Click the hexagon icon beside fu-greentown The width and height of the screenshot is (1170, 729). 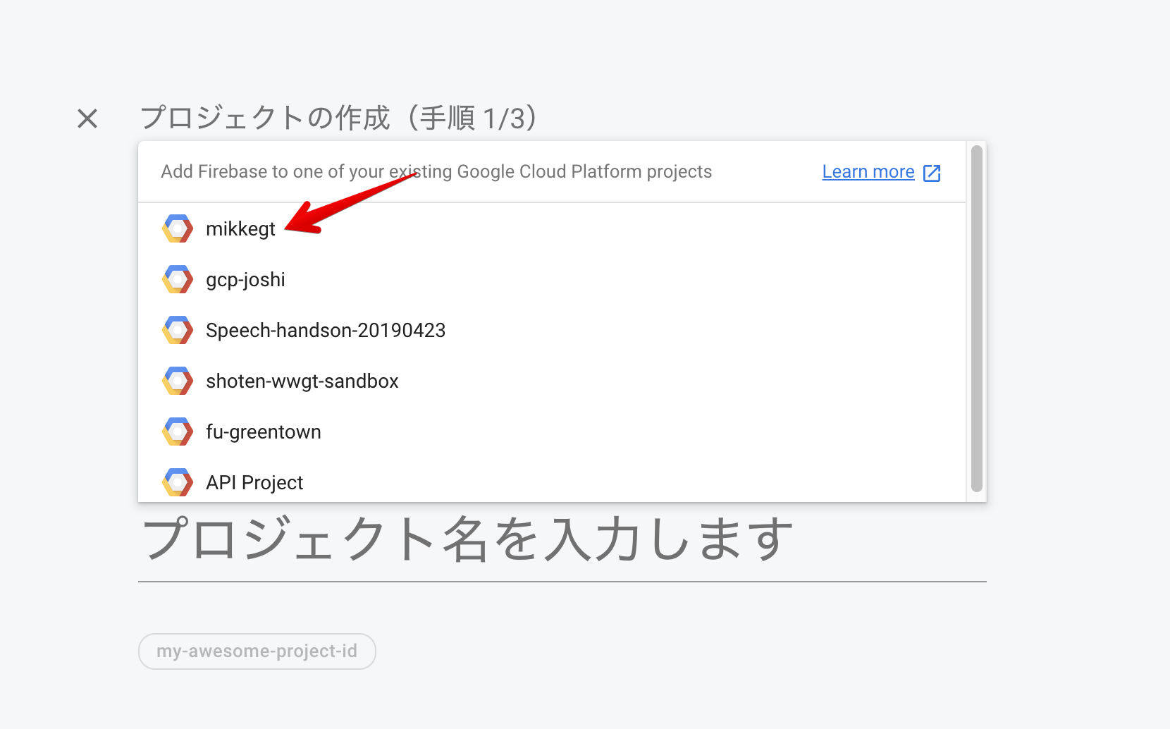tap(178, 431)
